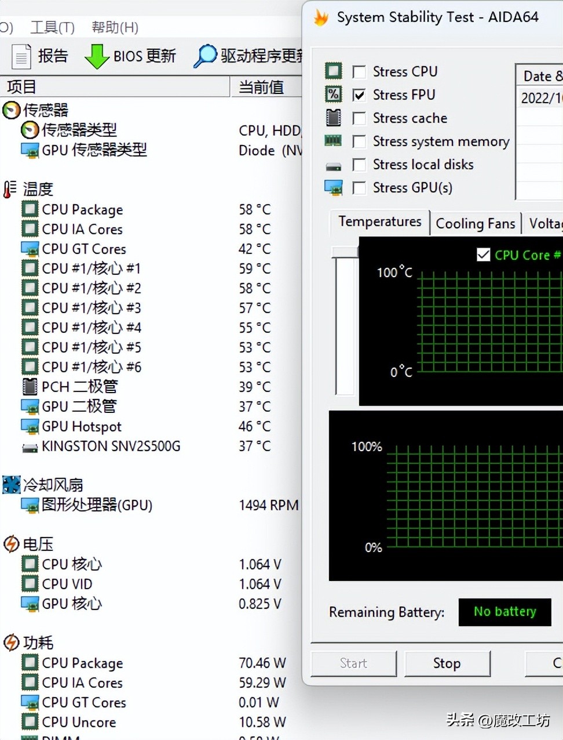
Task: Click the Stress FPU percent icon
Action: tap(334, 94)
